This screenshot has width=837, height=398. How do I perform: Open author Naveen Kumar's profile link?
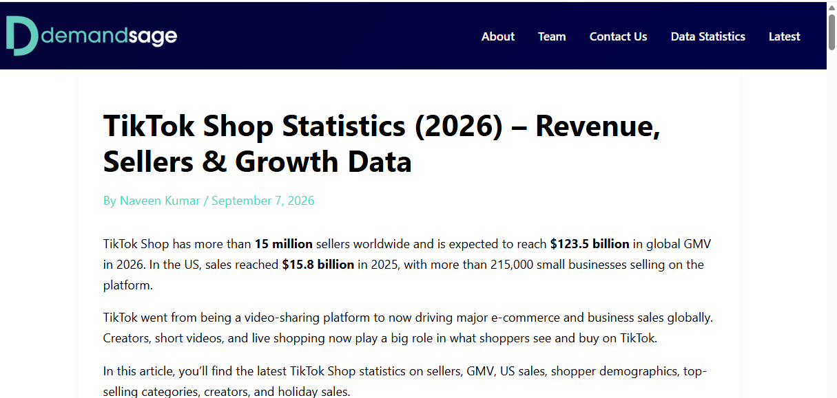click(x=160, y=201)
